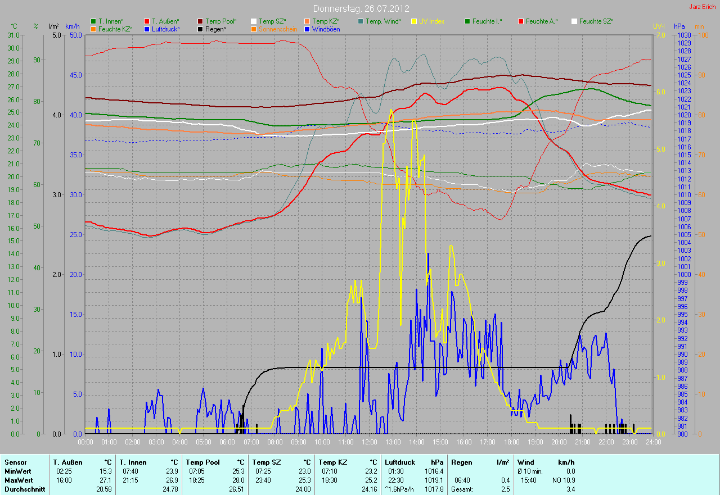
Task: Click the orange Sonnenschein legend swatch
Action: click(254, 29)
